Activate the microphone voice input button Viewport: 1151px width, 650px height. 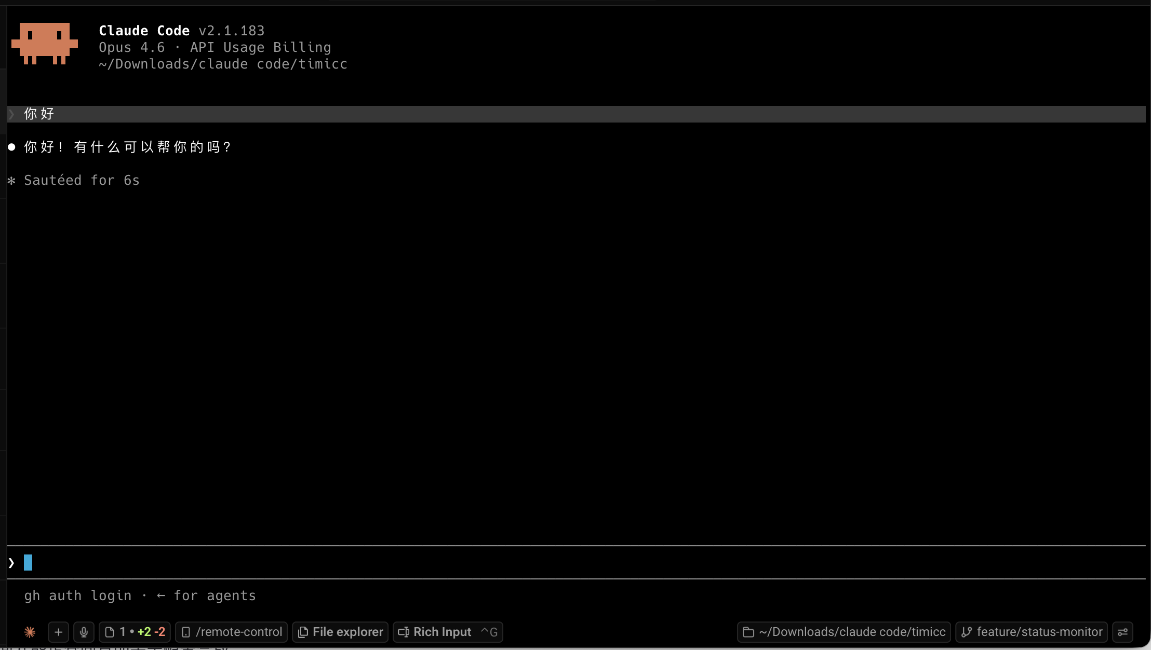(x=84, y=632)
